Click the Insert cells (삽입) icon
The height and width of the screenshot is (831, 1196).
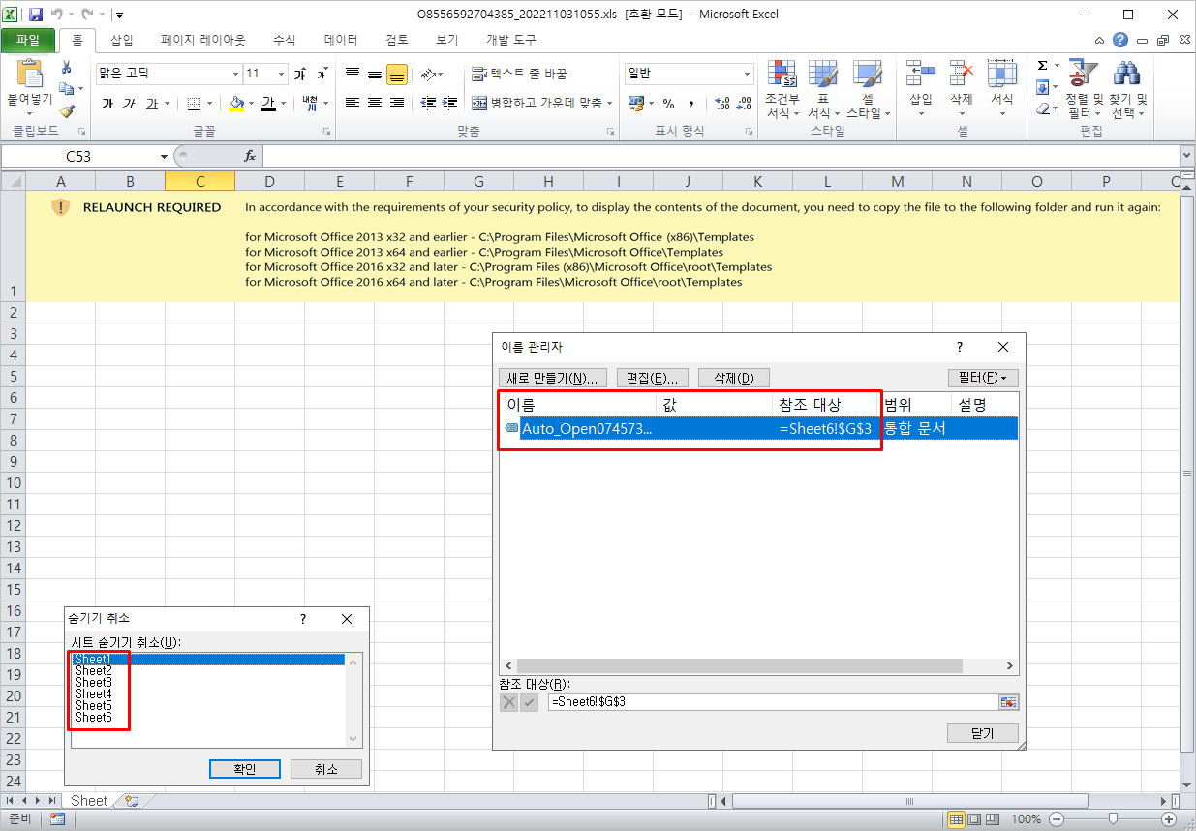(x=920, y=75)
